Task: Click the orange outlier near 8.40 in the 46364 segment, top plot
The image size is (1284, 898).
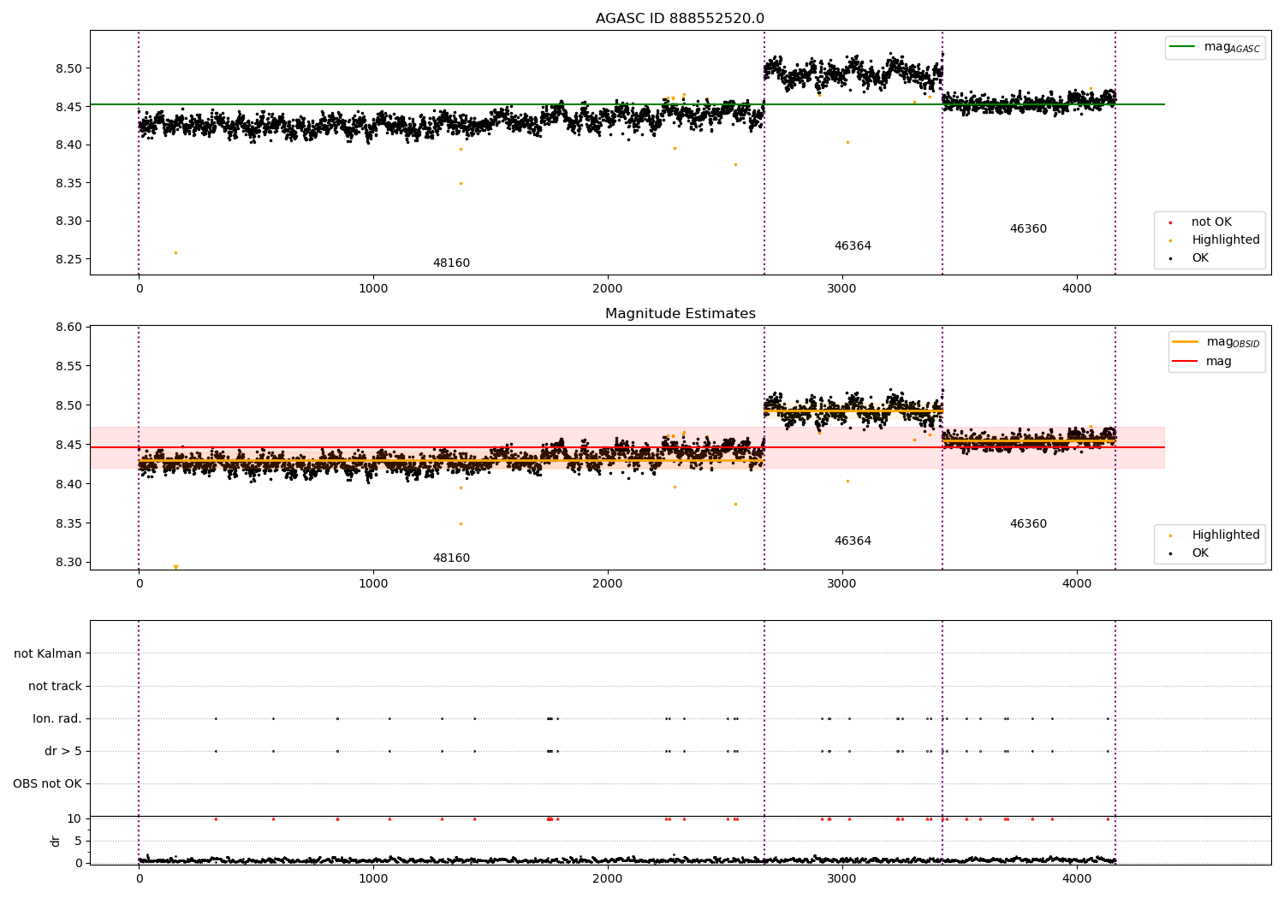Action: pyautogui.click(x=847, y=142)
